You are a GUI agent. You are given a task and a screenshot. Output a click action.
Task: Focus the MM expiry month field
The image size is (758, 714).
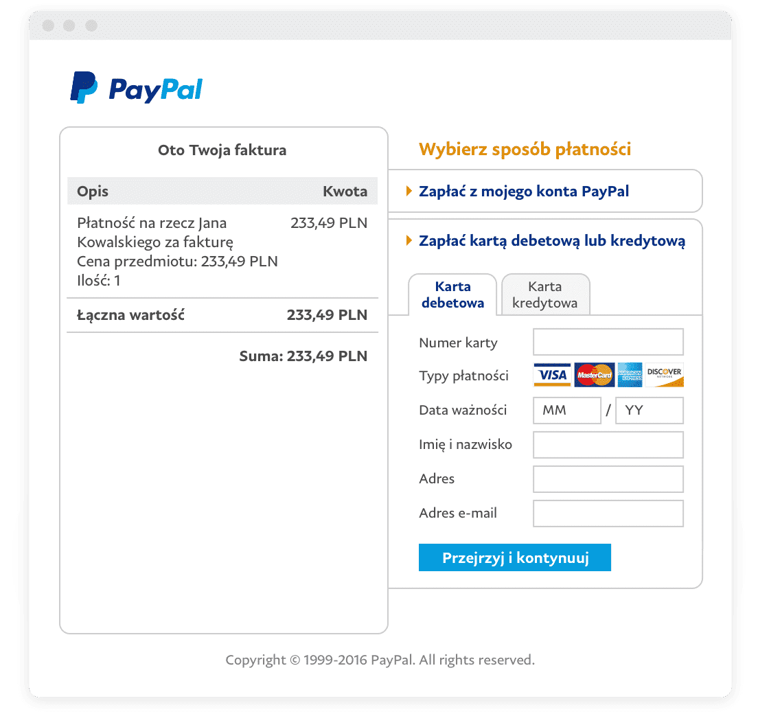[x=567, y=411]
